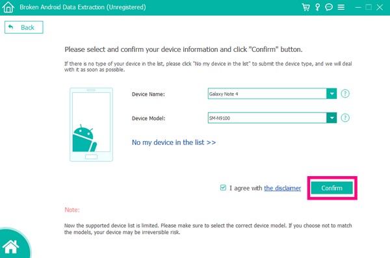Click the help icon beside Device Name
Screen dimensions: 390x258
click(345, 94)
